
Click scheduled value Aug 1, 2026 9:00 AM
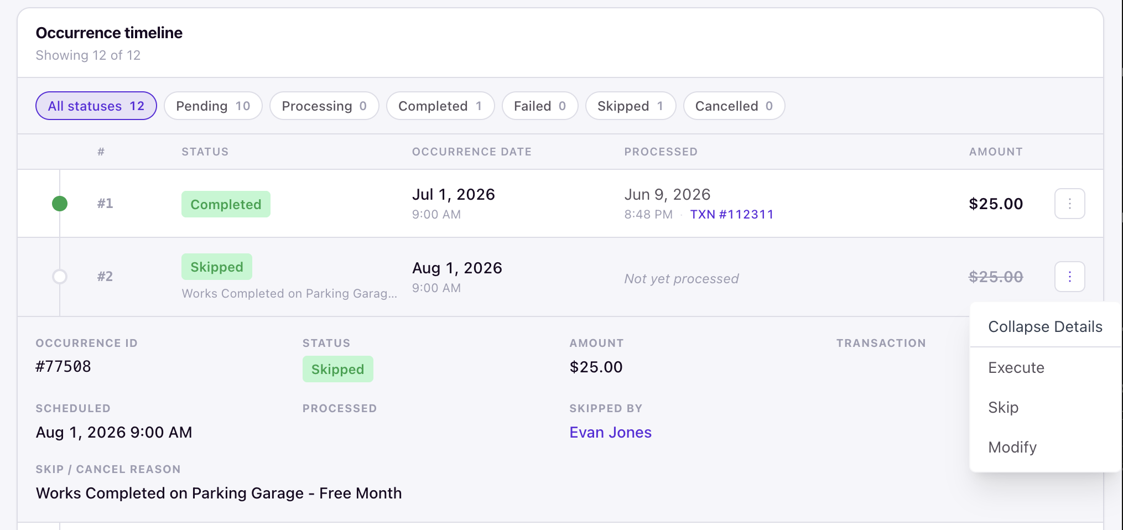click(114, 432)
